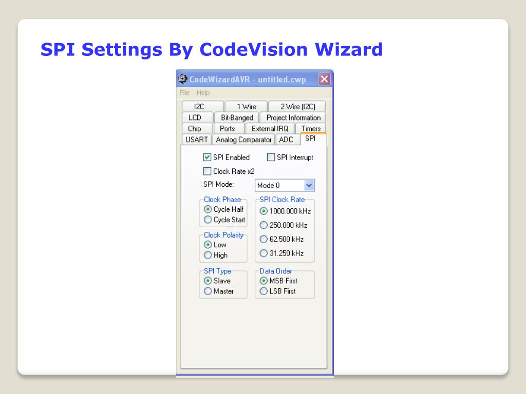This screenshot has height=394, width=526.
Task: Enable the Clock Rate x2 checkbox
Action: pyautogui.click(x=208, y=171)
